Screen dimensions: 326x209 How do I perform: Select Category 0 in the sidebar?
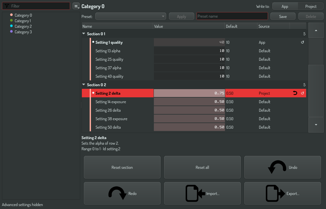click(23, 15)
